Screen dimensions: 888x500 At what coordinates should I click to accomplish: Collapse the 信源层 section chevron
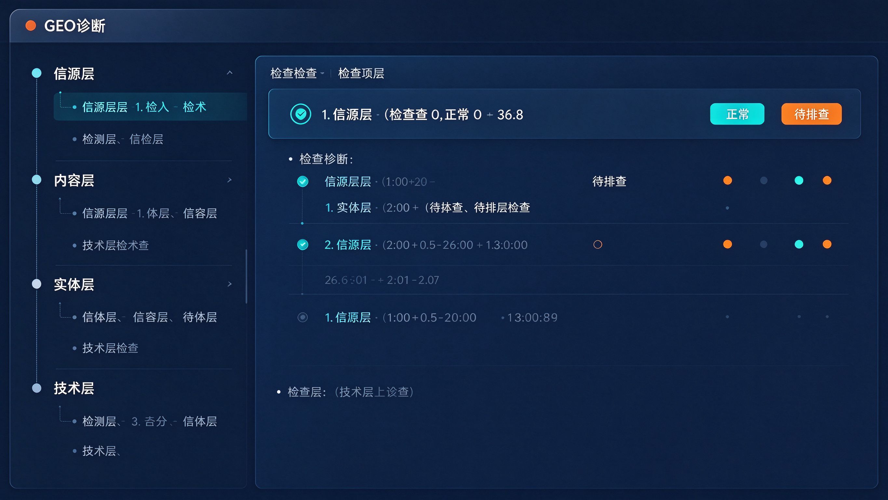click(x=230, y=73)
